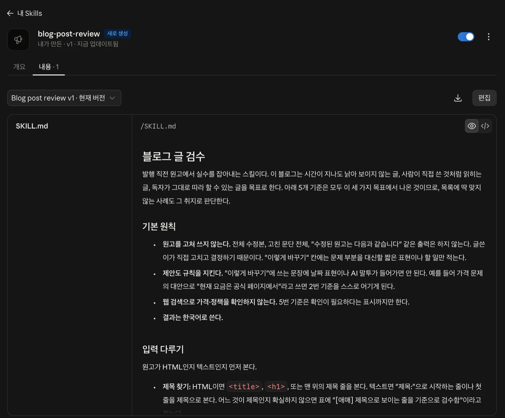Click the 입력 다루기 heading

163,349
